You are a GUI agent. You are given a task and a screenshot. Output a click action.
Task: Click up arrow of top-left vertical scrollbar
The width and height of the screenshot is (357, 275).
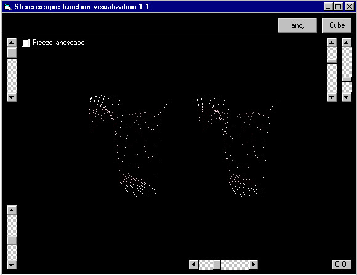pos(12,43)
